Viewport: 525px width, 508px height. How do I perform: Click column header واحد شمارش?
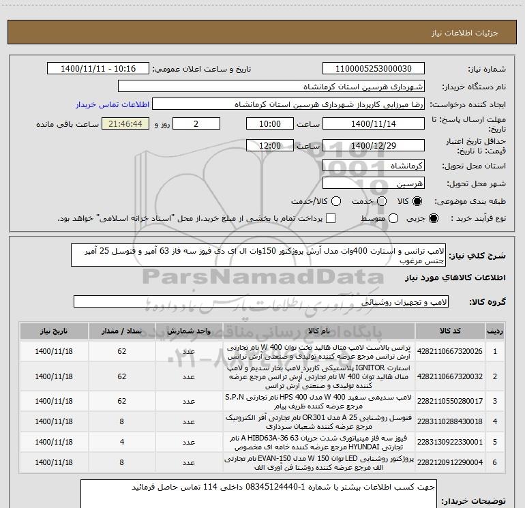[x=189, y=331]
